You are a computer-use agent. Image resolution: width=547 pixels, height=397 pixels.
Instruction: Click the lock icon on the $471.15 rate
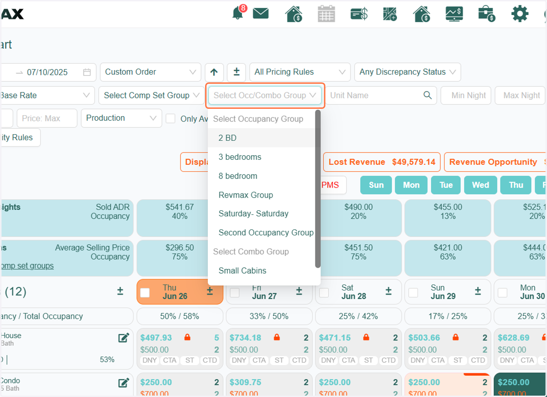[366, 337]
